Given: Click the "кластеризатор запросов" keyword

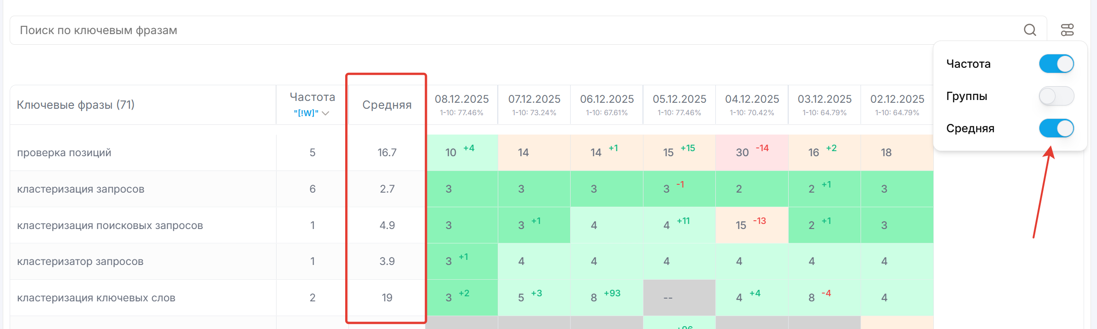Looking at the screenshot, I should [x=80, y=261].
